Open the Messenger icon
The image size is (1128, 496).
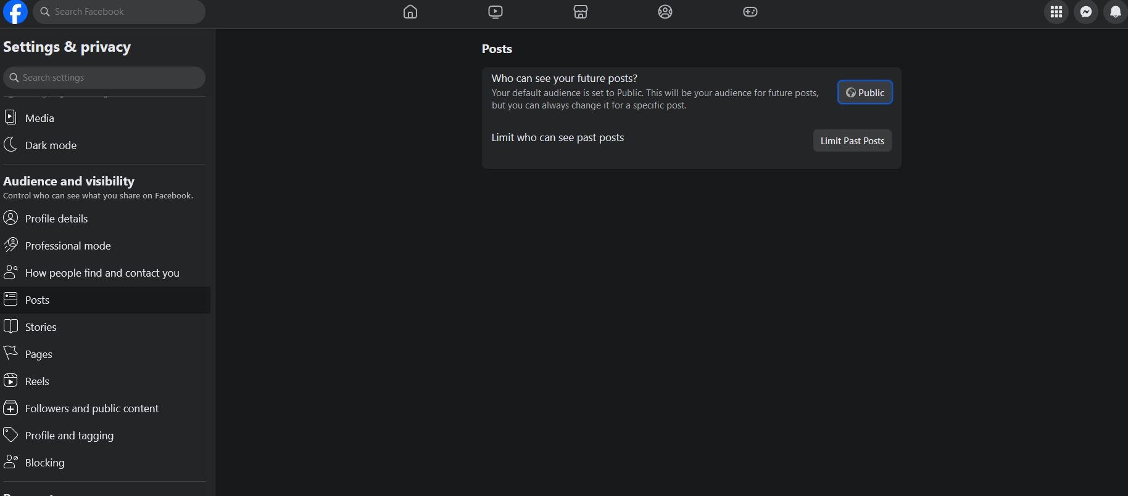tap(1086, 12)
